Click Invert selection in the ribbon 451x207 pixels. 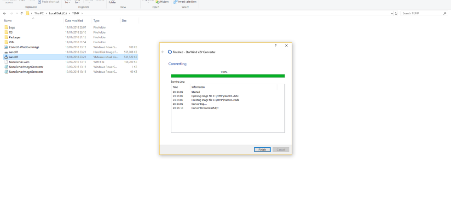[185, 2]
